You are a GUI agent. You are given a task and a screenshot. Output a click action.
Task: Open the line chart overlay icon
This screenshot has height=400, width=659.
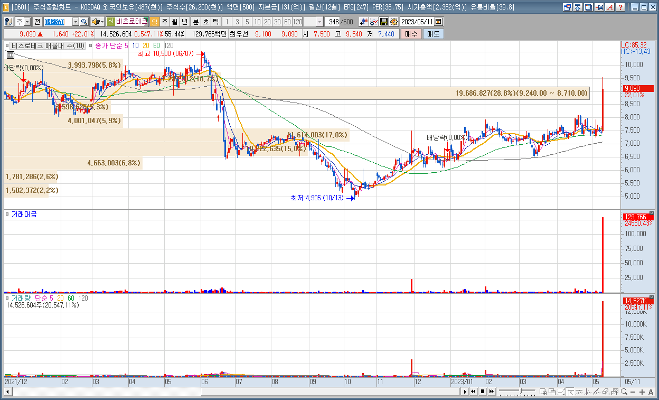tap(374, 22)
